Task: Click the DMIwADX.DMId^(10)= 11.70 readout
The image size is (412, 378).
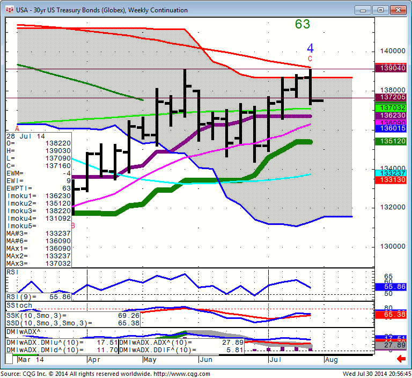Action: (62, 350)
